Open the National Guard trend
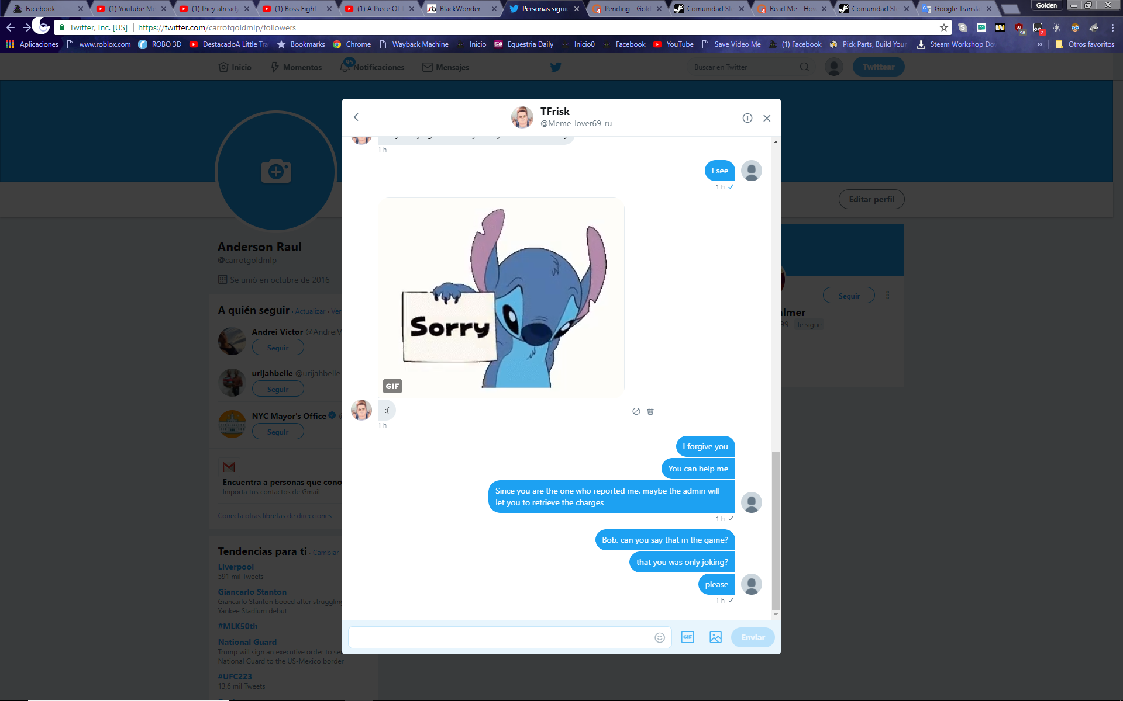The image size is (1123, 701). tap(247, 642)
